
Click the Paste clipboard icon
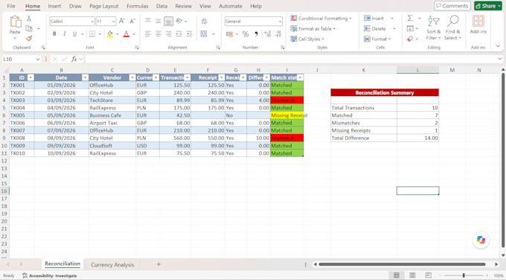tap(15, 22)
